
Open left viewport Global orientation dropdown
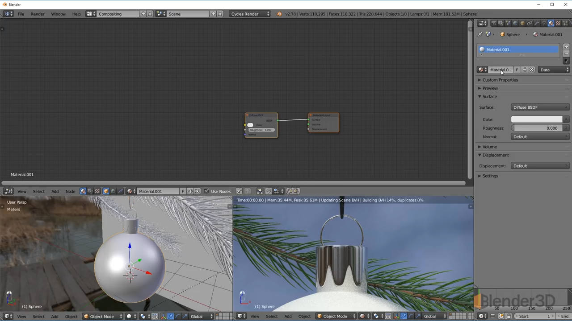pos(202,317)
